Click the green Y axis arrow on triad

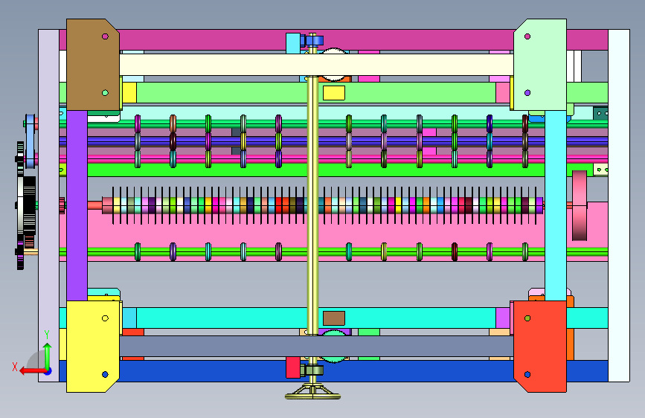click(48, 356)
